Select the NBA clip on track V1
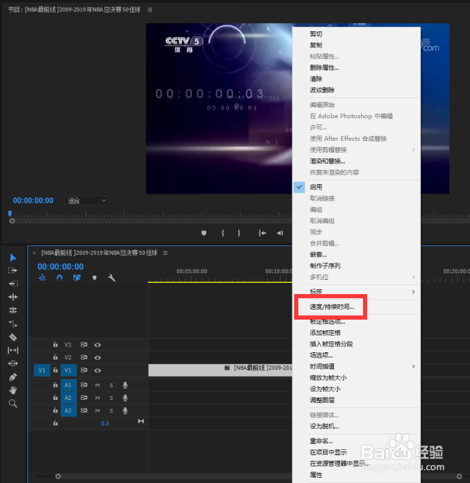The height and width of the screenshot is (483, 470). point(220,370)
